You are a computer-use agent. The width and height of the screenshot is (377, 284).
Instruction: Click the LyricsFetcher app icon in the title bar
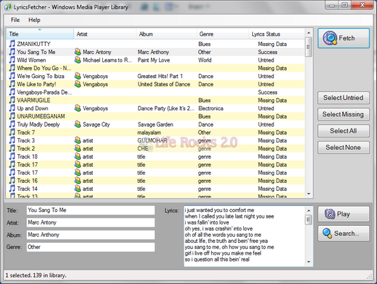pos(8,7)
